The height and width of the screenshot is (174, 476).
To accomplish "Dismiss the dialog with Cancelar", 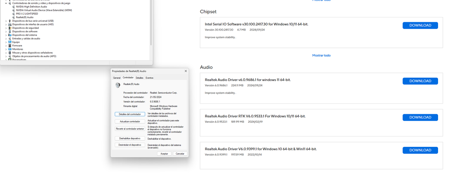I will (180, 154).
